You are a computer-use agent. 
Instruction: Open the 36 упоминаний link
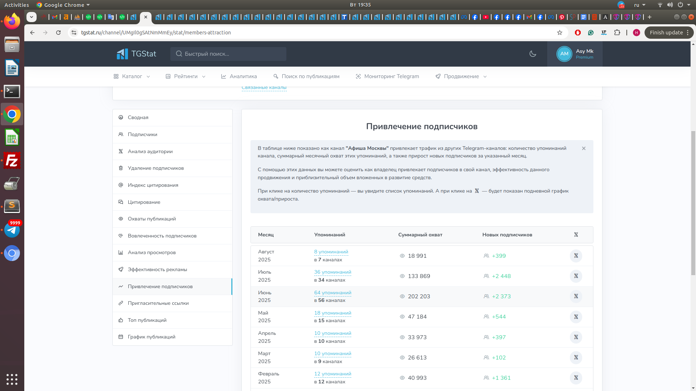pos(332,272)
